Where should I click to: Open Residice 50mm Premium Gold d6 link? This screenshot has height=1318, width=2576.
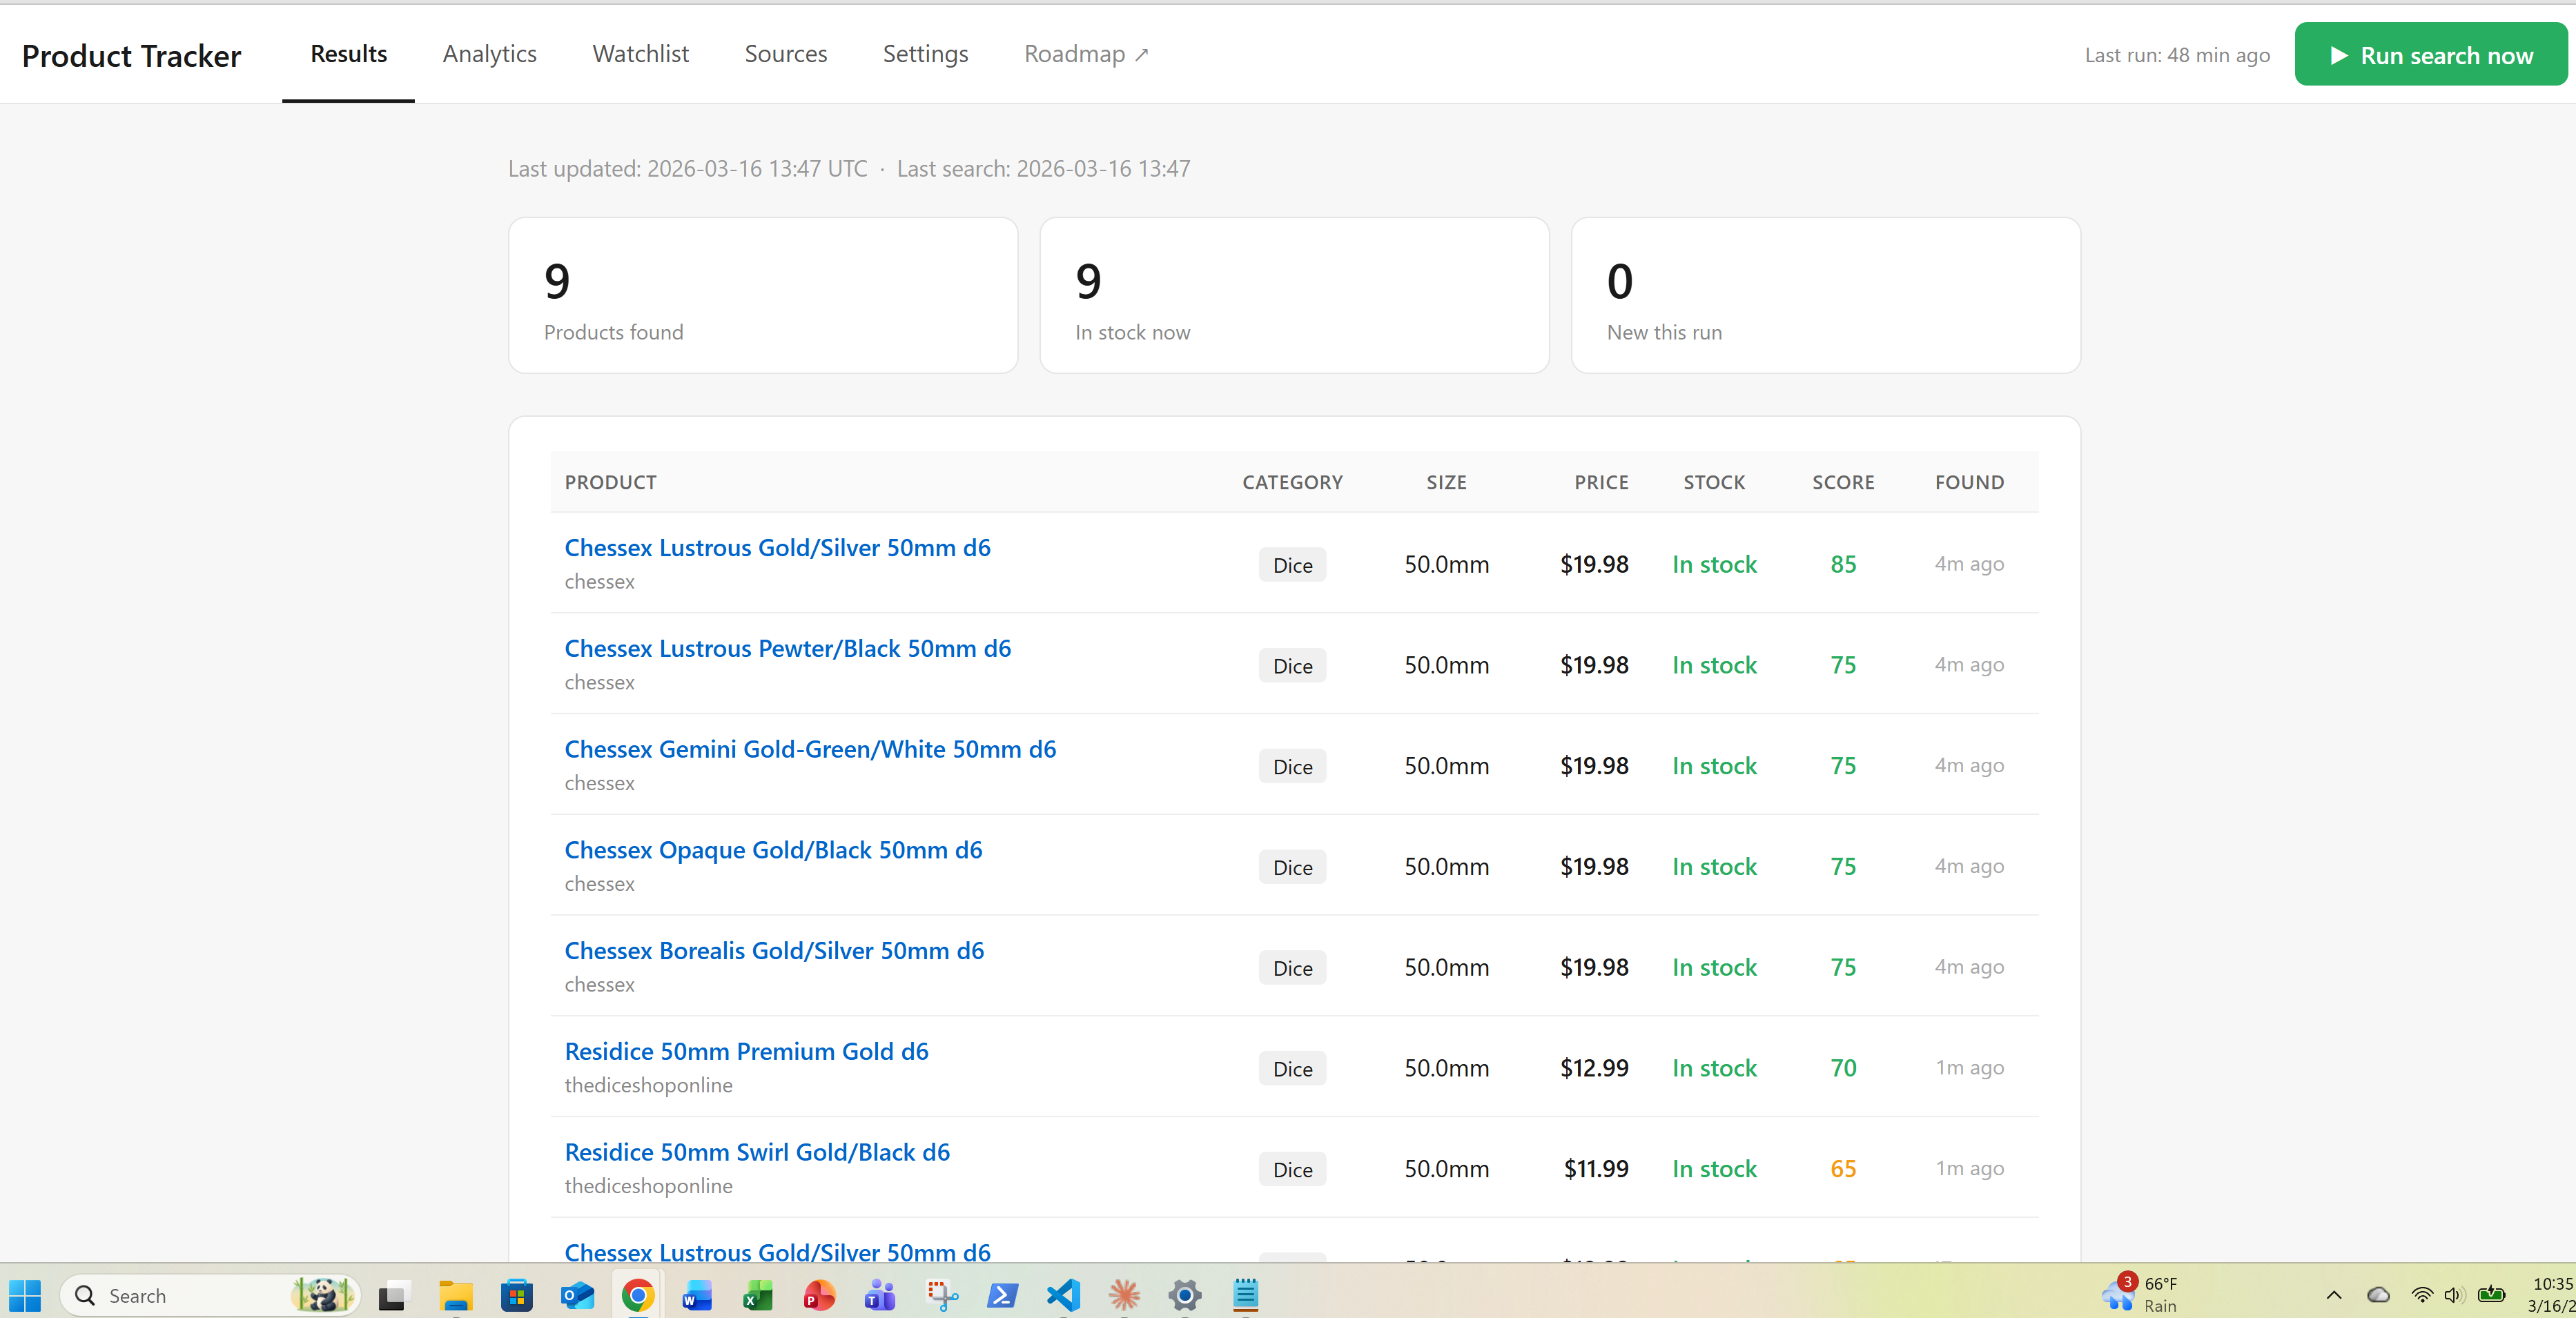(x=746, y=1051)
